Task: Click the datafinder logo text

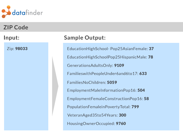Action: coord(27,13)
